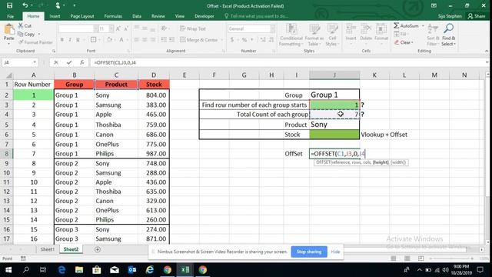Click Stop sharing button
This screenshot has height=277, width=492.
click(309, 252)
